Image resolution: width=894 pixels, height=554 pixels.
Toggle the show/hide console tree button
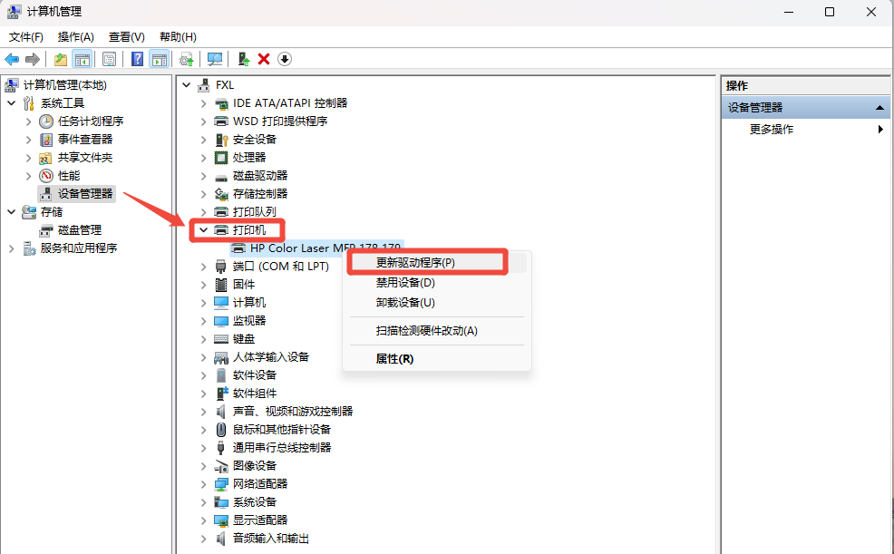pyautogui.click(x=83, y=59)
